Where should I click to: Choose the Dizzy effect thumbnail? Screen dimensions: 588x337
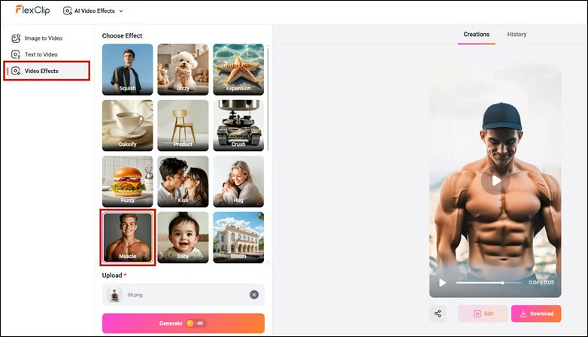click(x=183, y=69)
